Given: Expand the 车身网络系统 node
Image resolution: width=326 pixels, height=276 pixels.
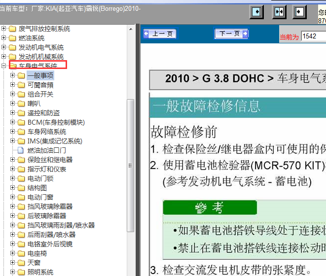Looking at the screenshot, I should click(13, 132).
